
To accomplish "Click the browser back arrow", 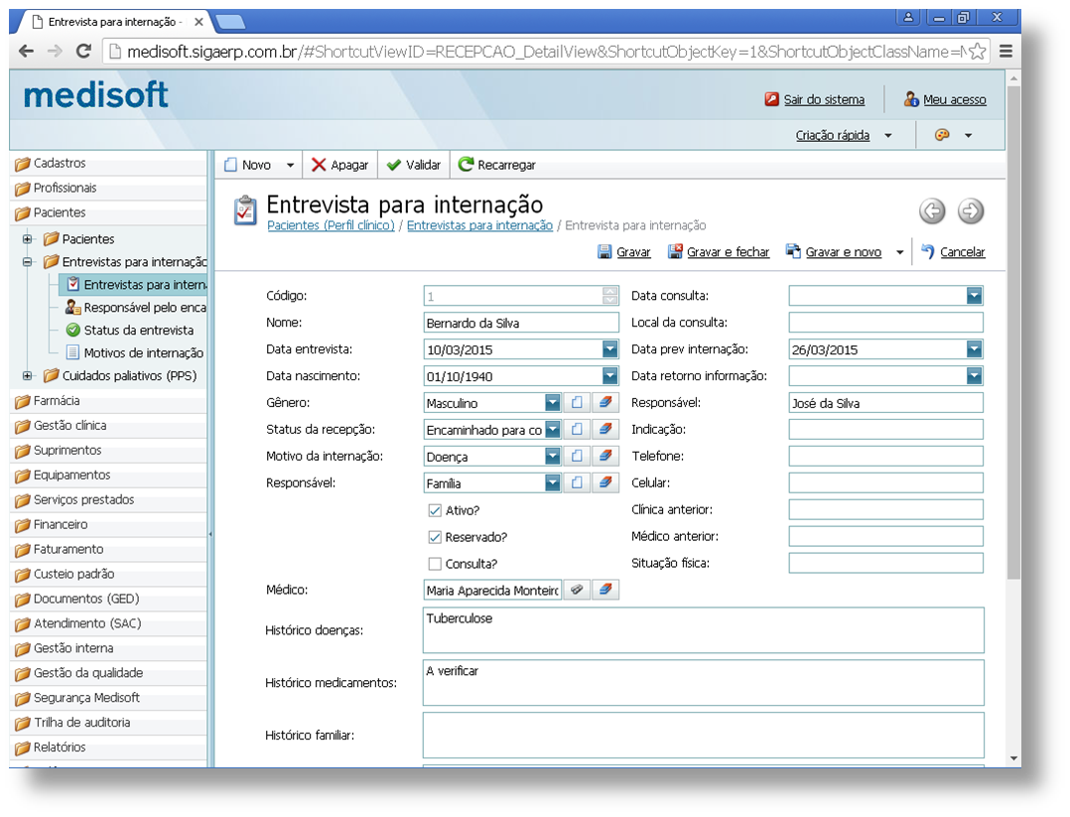I will coord(26,52).
